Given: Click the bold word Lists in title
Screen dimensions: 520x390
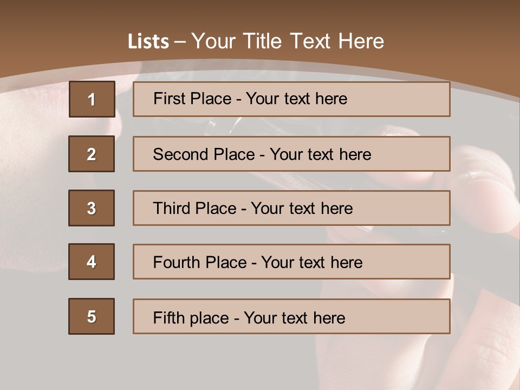Looking at the screenshot, I should pos(148,41).
